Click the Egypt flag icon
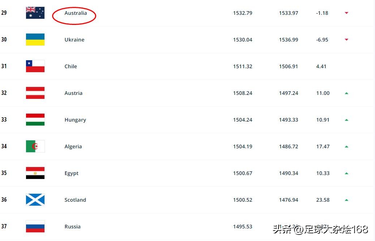Viewport: 375px width, 241px height. tap(35, 173)
